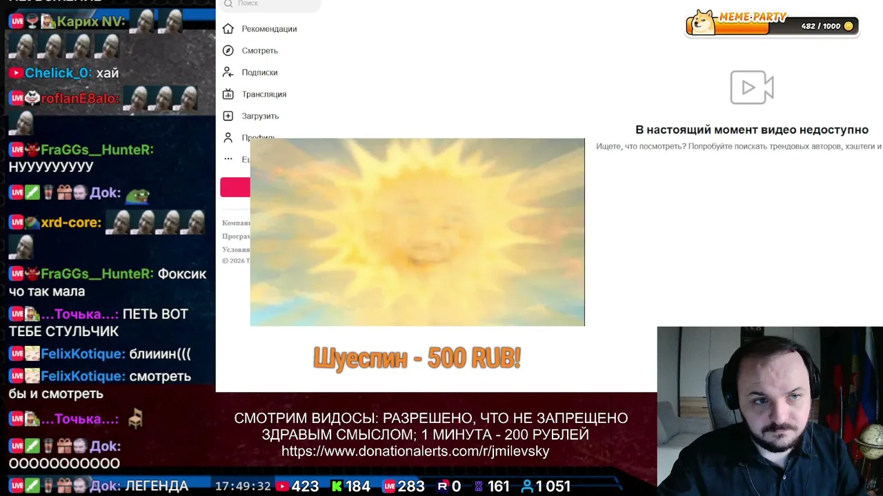Click the green Kick icon beside 184
Viewport: 883px width, 496px height.
[337, 486]
